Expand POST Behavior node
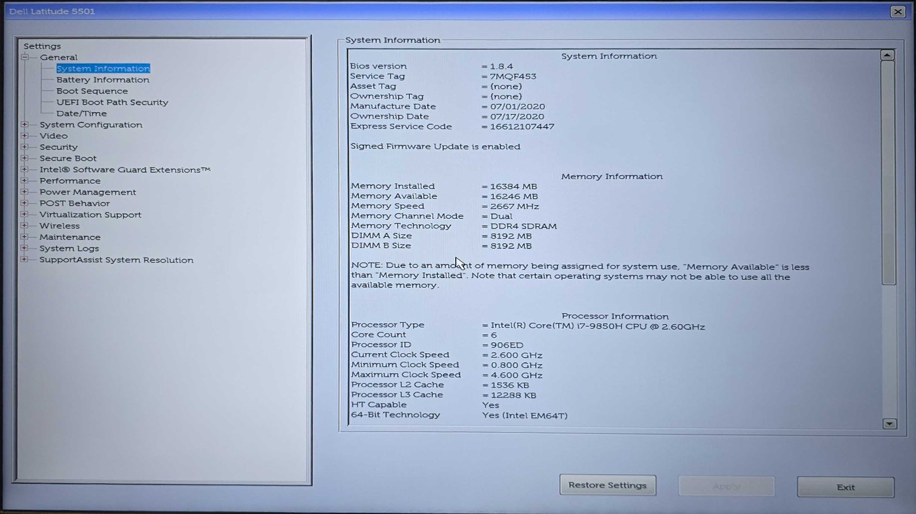The image size is (916, 514). coord(25,203)
